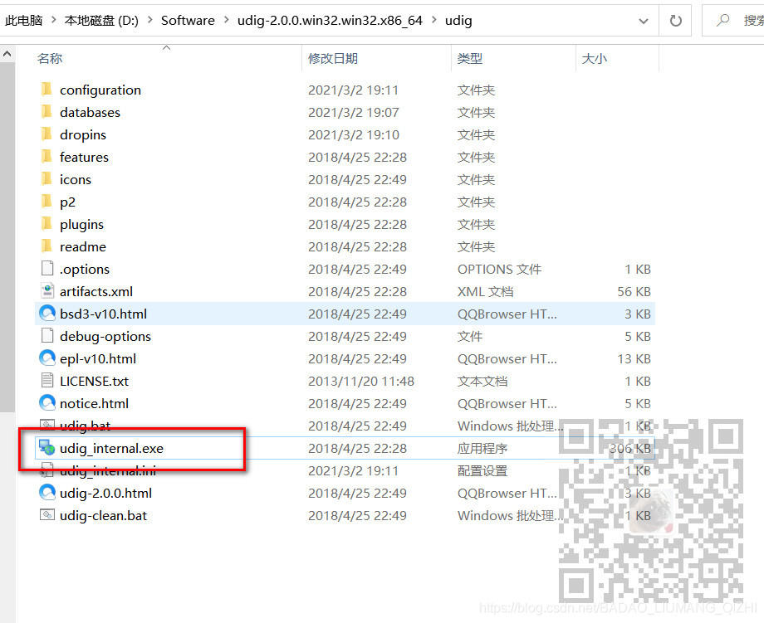Select the epl-v10.html file name
The image size is (764, 623).
pyautogui.click(x=98, y=358)
